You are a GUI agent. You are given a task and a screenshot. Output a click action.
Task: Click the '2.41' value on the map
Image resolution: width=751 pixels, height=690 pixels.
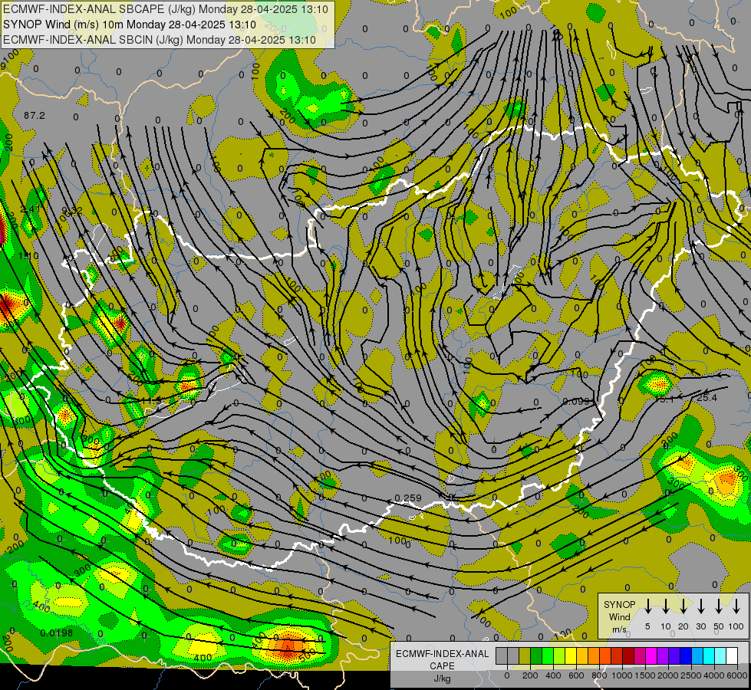(30, 209)
